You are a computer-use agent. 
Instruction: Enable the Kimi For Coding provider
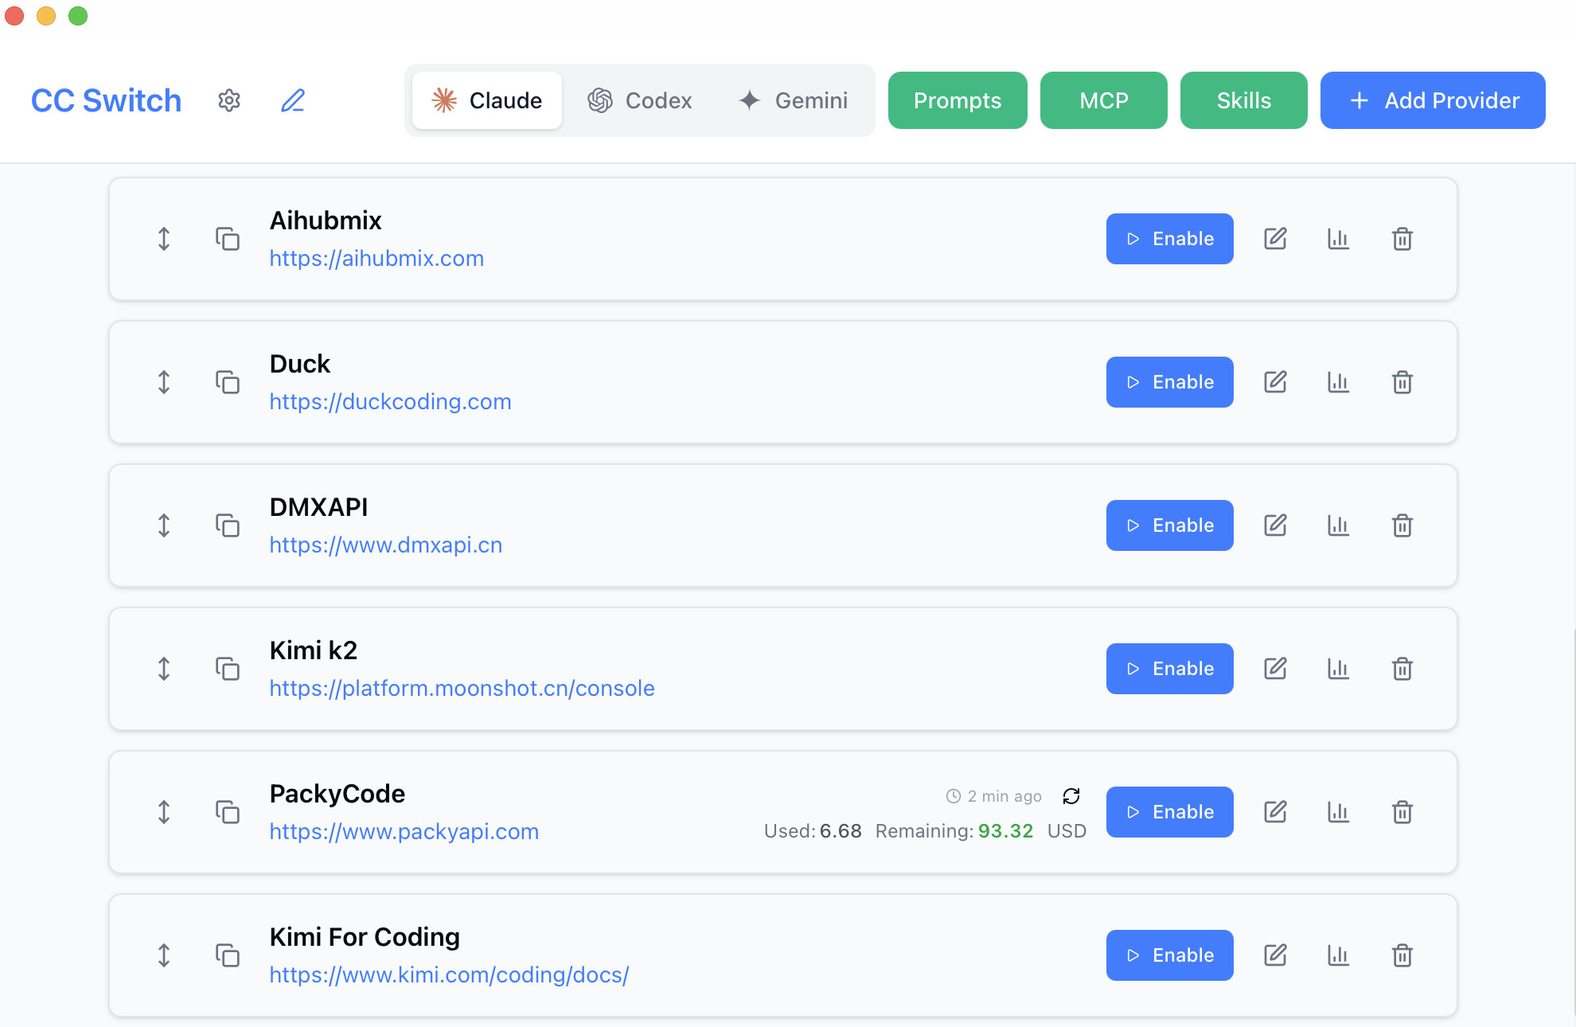tap(1169, 955)
